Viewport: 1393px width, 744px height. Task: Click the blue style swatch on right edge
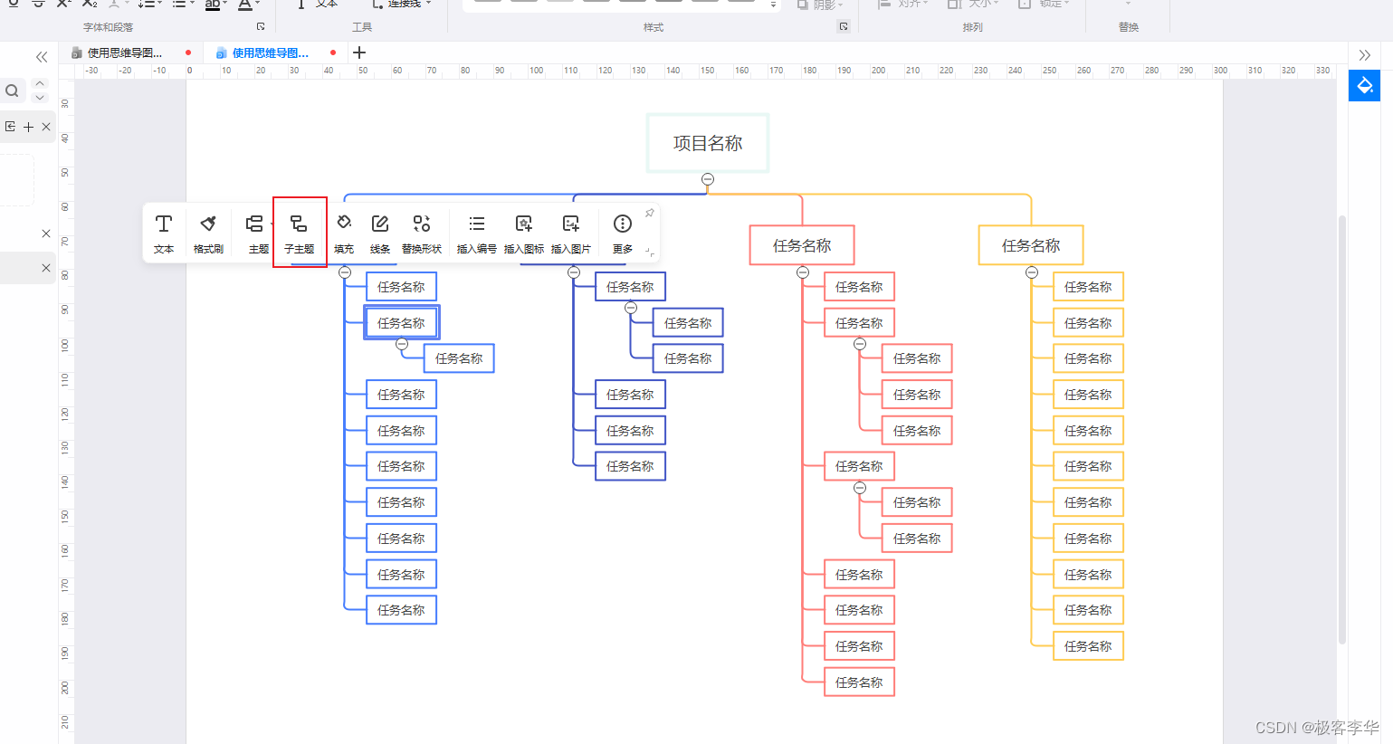coord(1364,85)
